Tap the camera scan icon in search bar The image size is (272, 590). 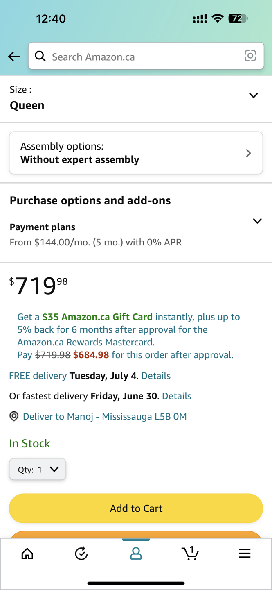(250, 56)
